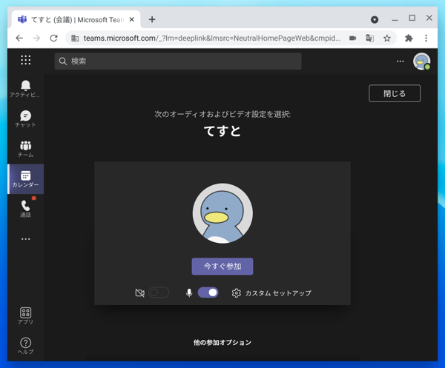Click 他の参加オプション text
Viewport: 445px width, 368px height.
[x=222, y=343]
